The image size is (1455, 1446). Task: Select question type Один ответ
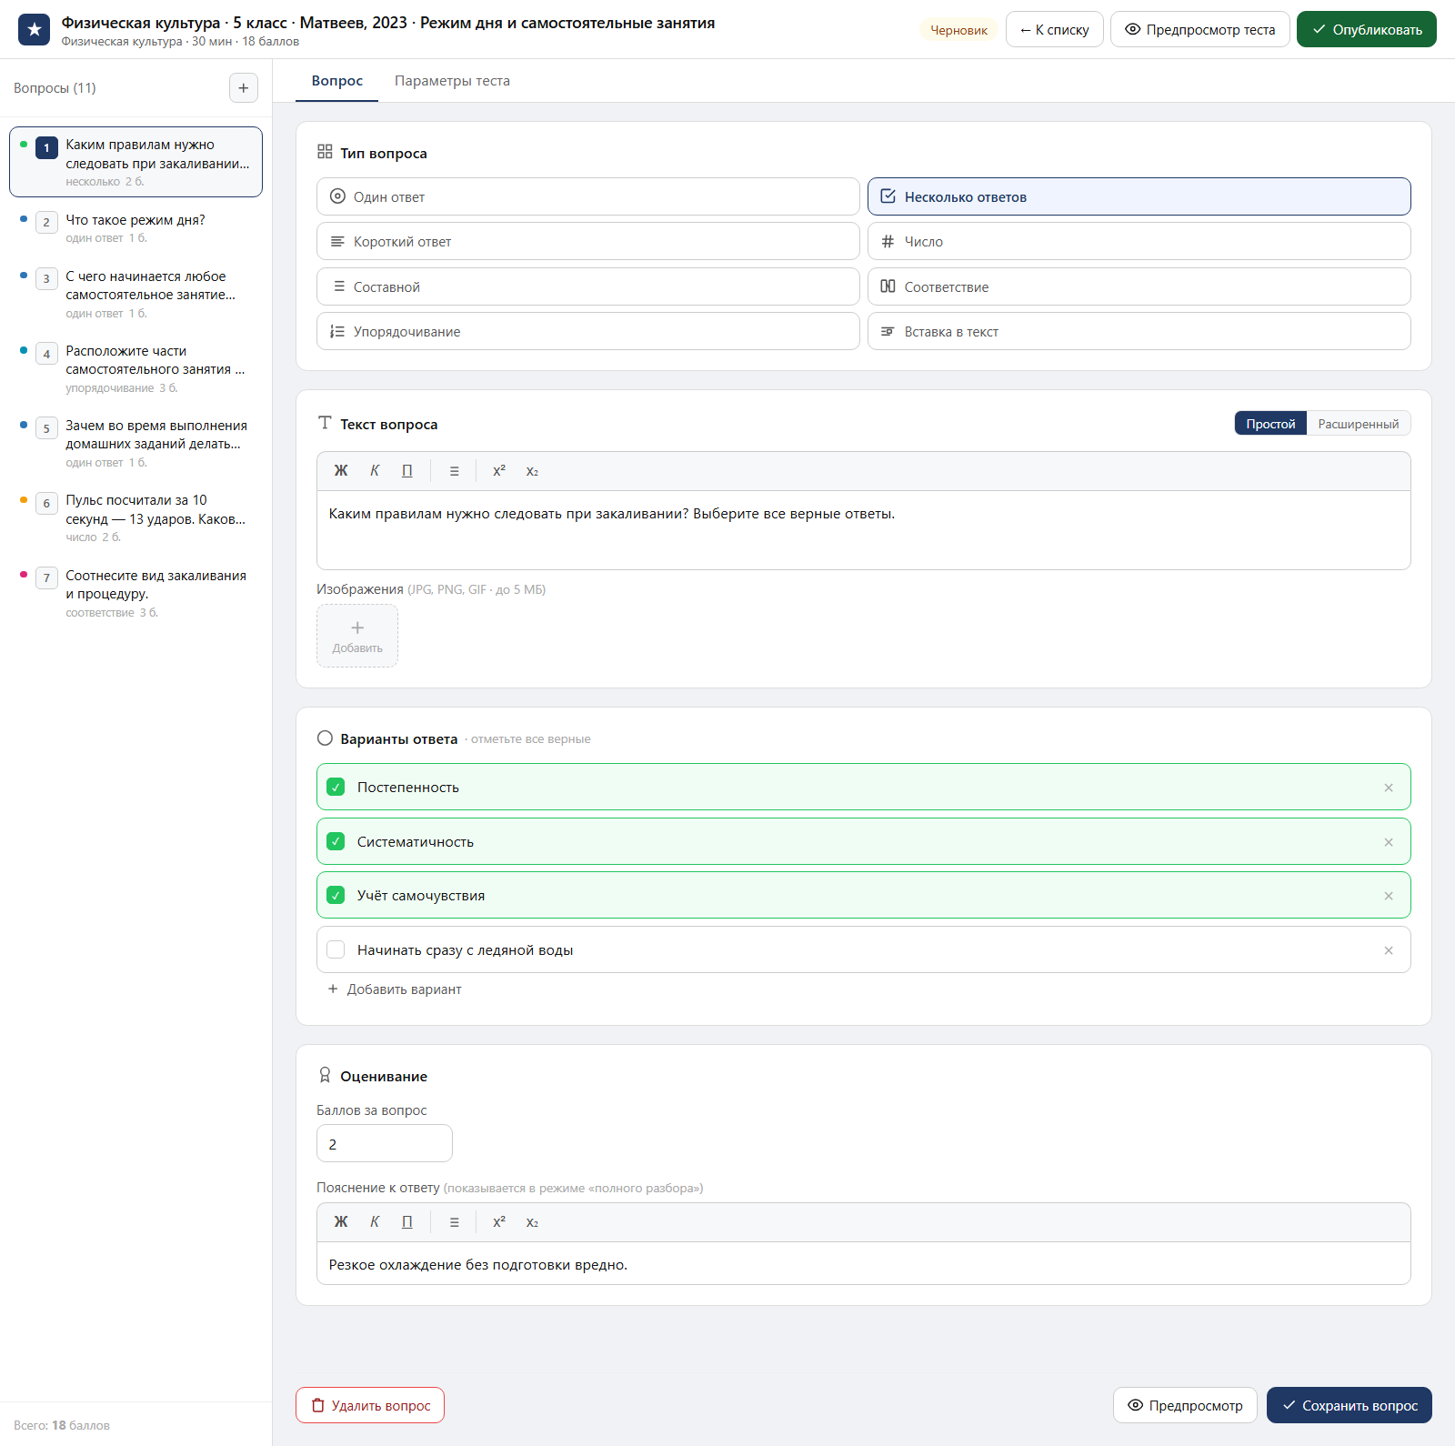pyautogui.click(x=588, y=196)
